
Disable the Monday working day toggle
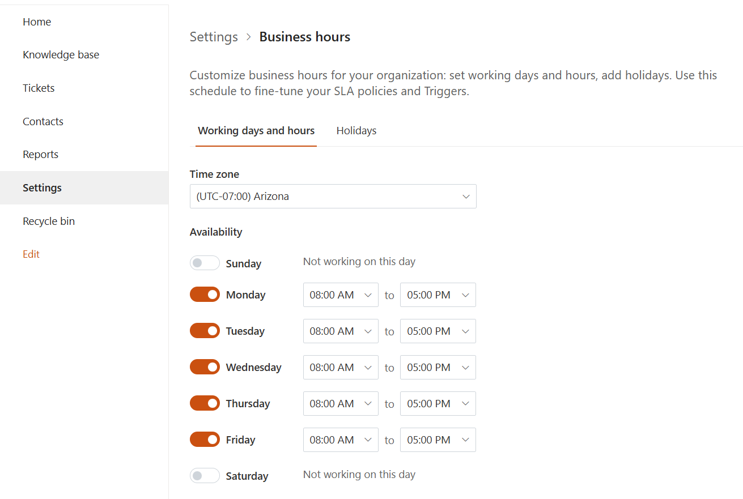205,295
